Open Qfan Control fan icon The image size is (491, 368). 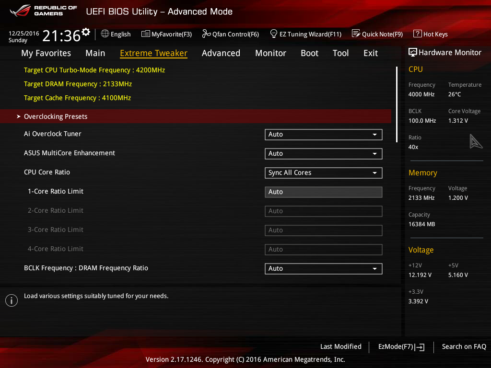(206, 34)
